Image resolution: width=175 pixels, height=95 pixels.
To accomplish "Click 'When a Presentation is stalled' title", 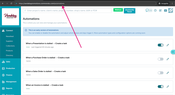I will tap(46, 43).
